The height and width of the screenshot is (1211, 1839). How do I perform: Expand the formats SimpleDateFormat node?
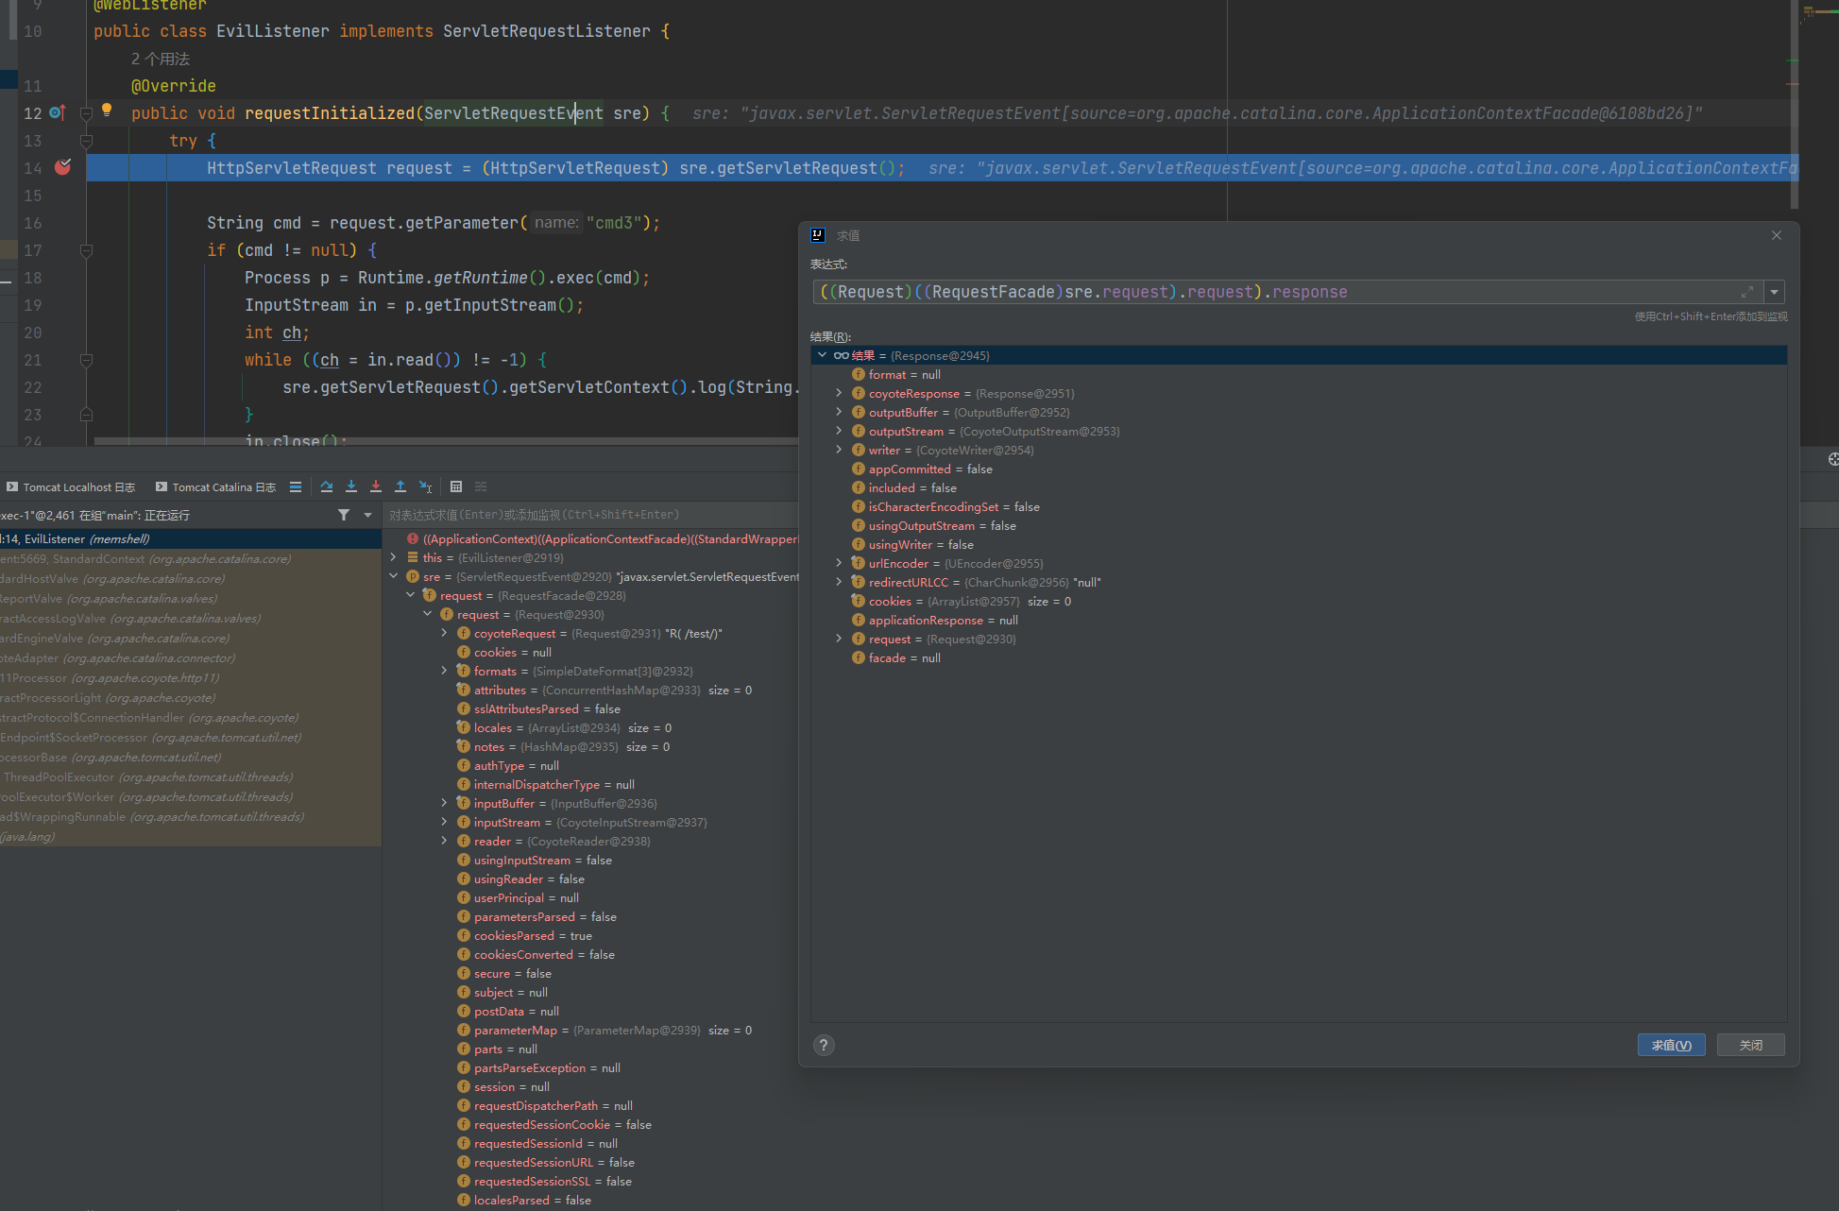(x=444, y=671)
